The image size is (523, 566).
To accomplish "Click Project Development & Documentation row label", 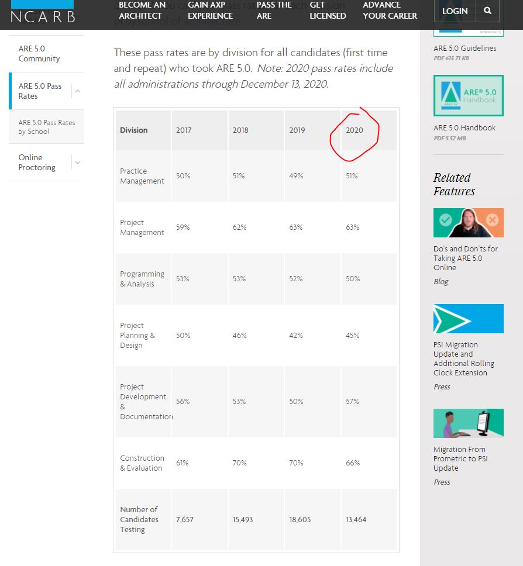I will (146, 401).
